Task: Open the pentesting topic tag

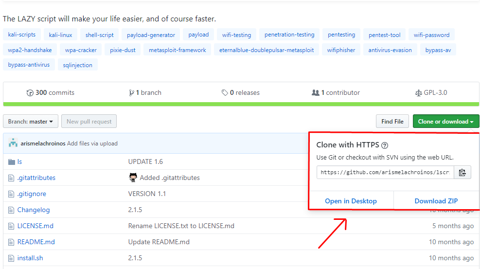Action: [341, 35]
